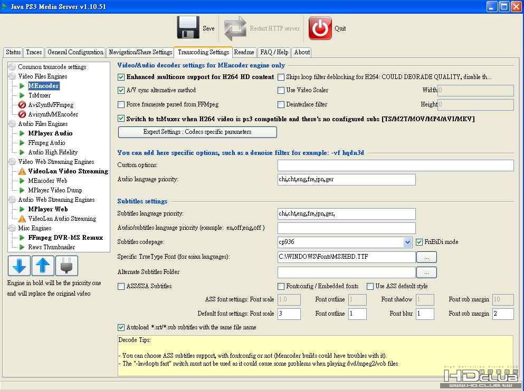Click the Default Font outline field with value 1
The height and width of the screenshot is (391, 524).
pos(357,314)
